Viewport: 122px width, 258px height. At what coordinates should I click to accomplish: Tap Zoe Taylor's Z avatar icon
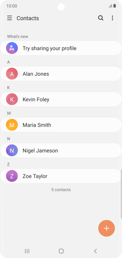click(12, 176)
